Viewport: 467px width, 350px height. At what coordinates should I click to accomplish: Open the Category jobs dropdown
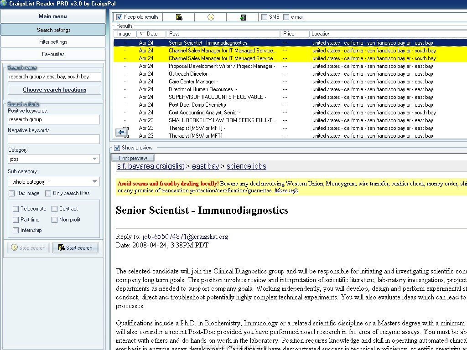pyautogui.click(x=54, y=159)
